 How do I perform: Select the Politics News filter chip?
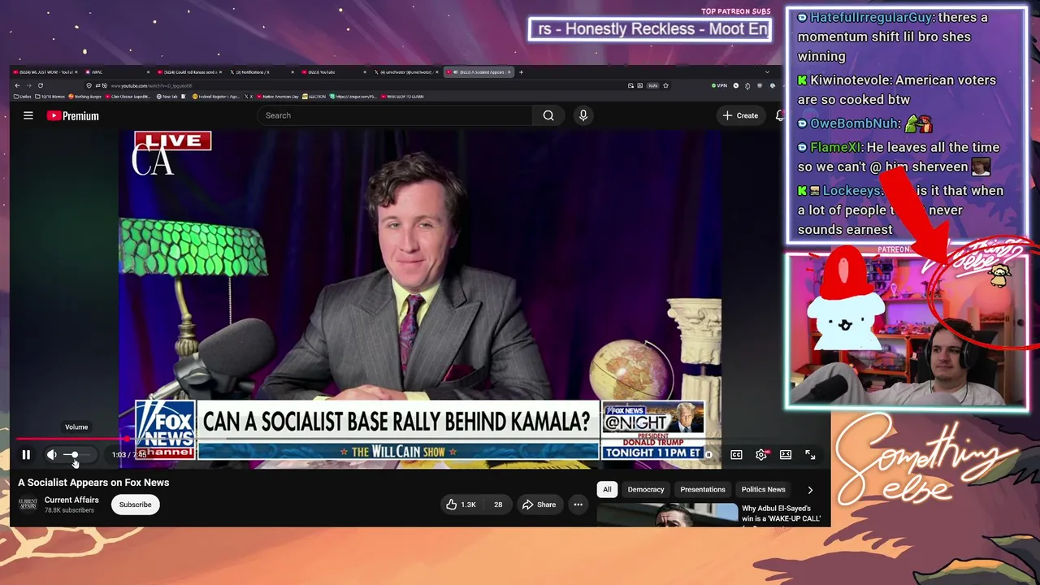pos(763,489)
